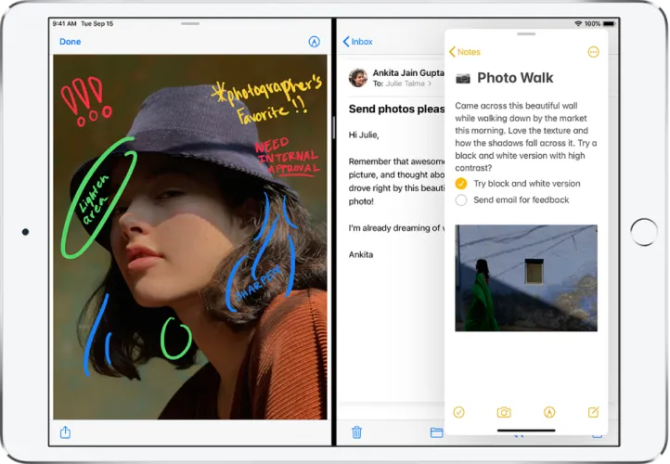Tap the camera icon in Notes toolbar
Image resolution: width=670 pixels, height=464 pixels.
[504, 412]
